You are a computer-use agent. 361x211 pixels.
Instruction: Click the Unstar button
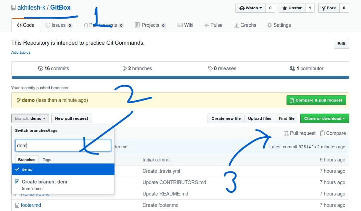(x=292, y=8)
